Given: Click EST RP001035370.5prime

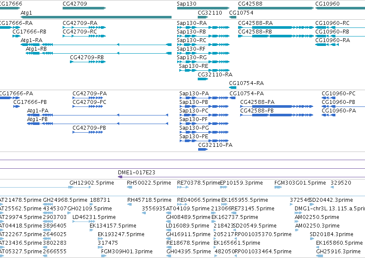Looking at the screenshot, I should tap(235, 239).
